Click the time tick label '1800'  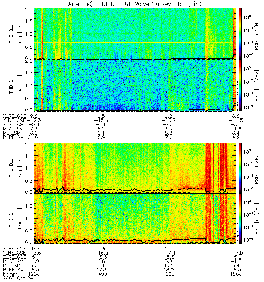click(236, 274)
